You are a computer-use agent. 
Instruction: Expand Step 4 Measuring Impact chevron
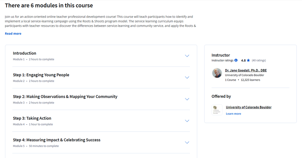pyautogui.click(x=187, y=143)
